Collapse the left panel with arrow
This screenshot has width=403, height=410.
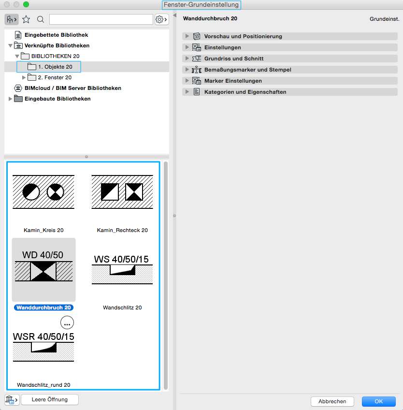tap(174, 16)
